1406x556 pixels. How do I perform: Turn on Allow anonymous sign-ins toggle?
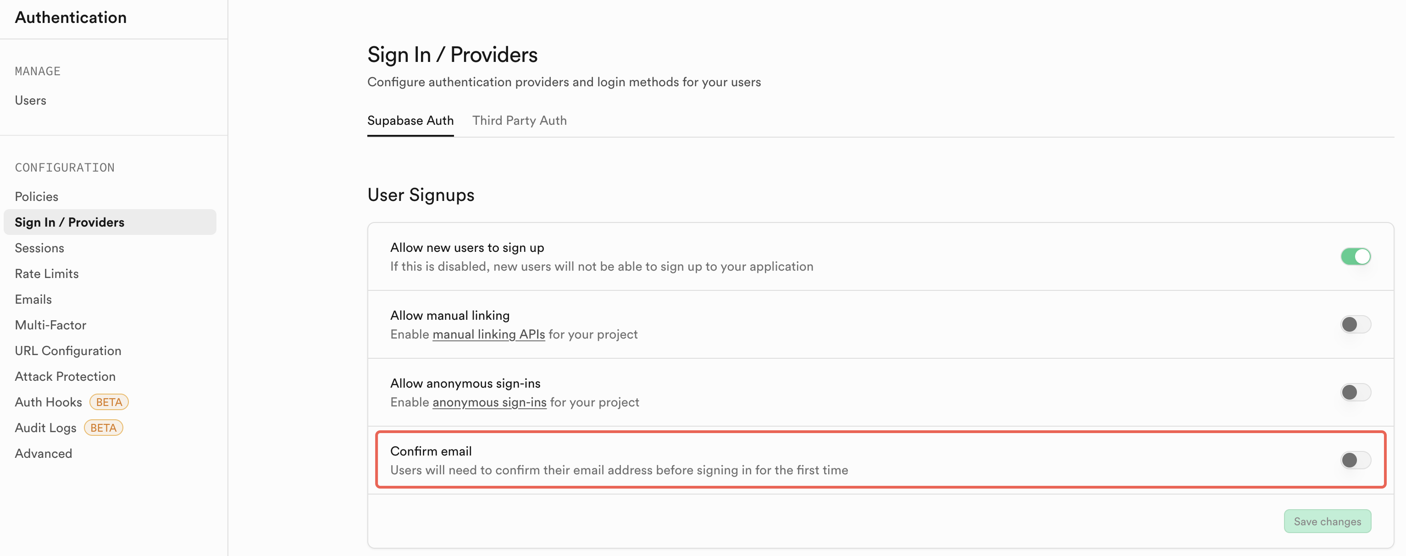1355,392
